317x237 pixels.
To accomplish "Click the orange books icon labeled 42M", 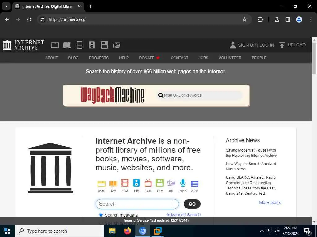I will click(x=113, y=184).
